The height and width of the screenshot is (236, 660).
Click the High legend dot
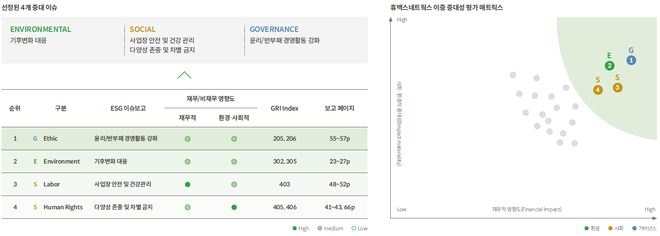pos(295,228)
